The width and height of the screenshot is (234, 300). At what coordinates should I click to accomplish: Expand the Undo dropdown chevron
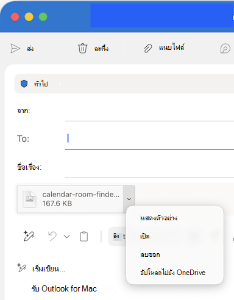[x=67, y=236]
